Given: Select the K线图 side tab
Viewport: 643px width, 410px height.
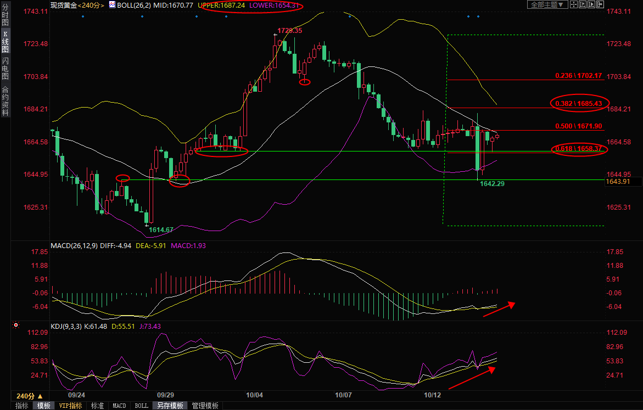Looking at the screenshot, I should tap(5, 41).
